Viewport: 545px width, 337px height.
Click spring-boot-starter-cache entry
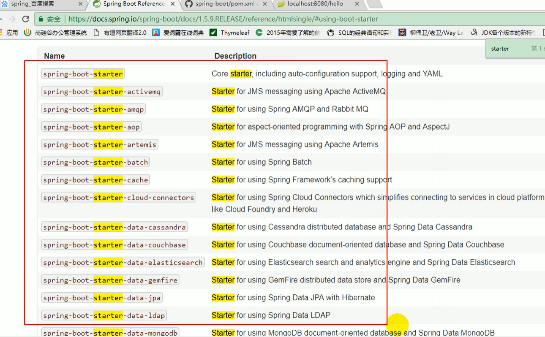[x=95, y=180]
